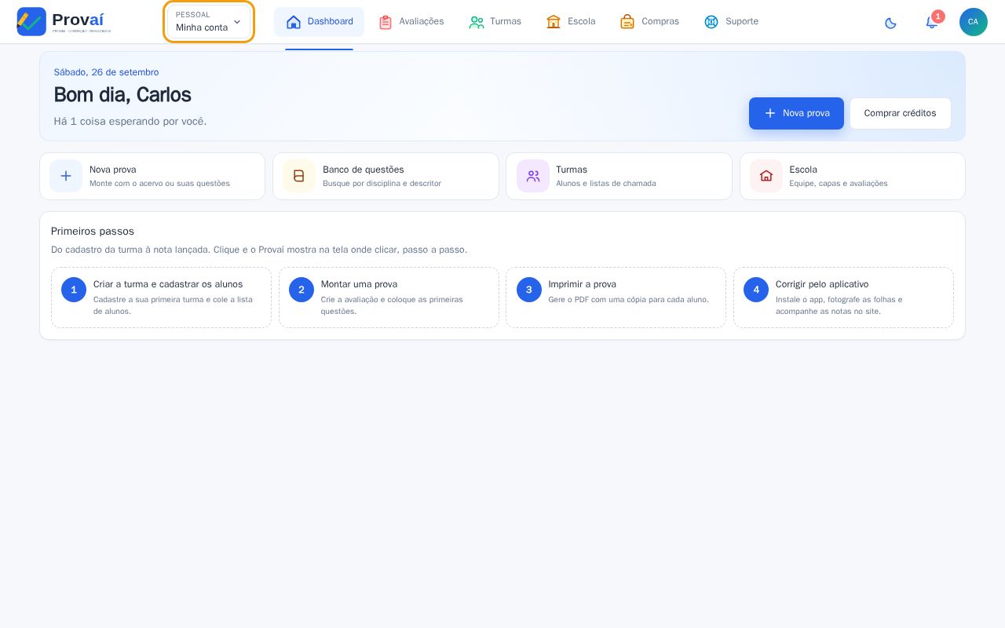Screen dimensions: 1005x628
Task: Expand the Minha conta account switcher
Action: [209, 21]
